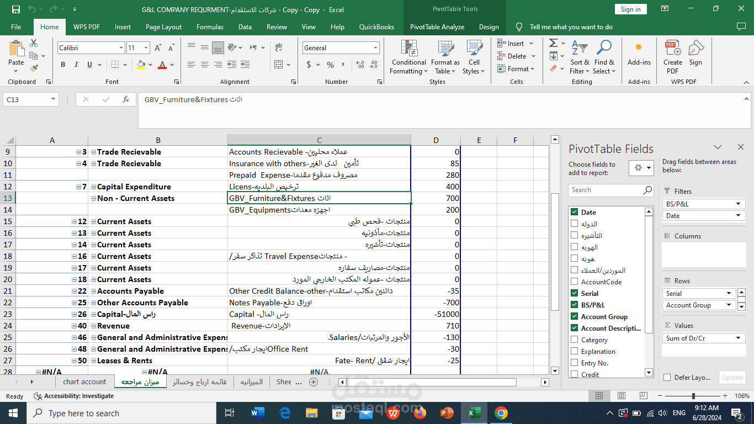Viewport: 754px width, 424px height.
Task: Click the Insert cells button
Action: pyautogui.click(x=515, y=43)
